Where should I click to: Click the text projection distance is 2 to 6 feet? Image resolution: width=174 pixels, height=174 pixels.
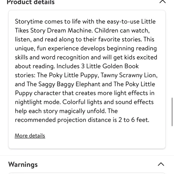pos(103,120)
